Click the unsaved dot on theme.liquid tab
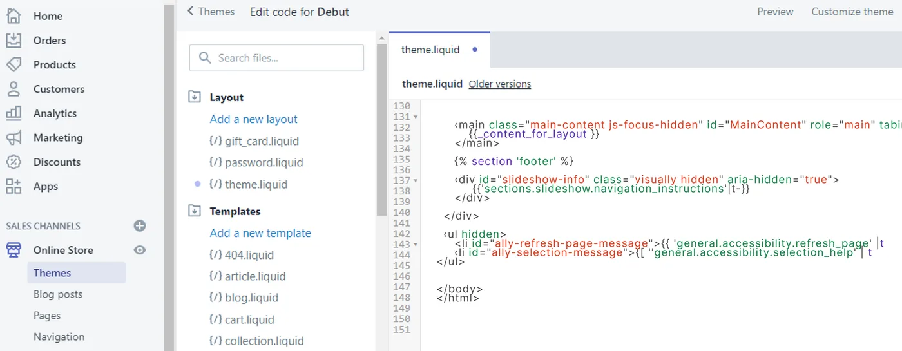 coord(475,50)
